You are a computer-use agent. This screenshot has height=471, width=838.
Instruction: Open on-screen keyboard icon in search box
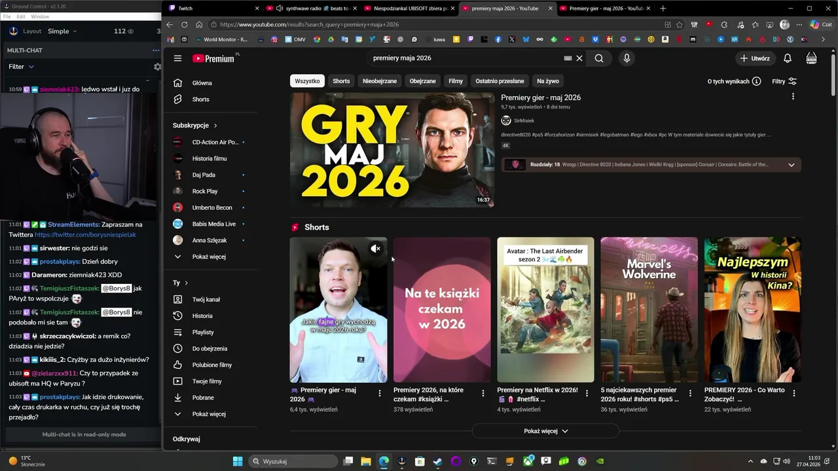click(x=568, y=58)
